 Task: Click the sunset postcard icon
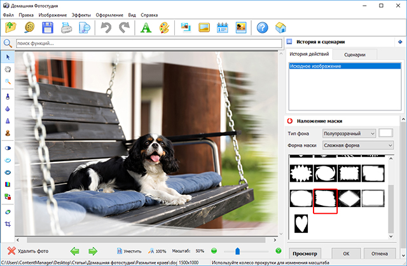[241, 27]
